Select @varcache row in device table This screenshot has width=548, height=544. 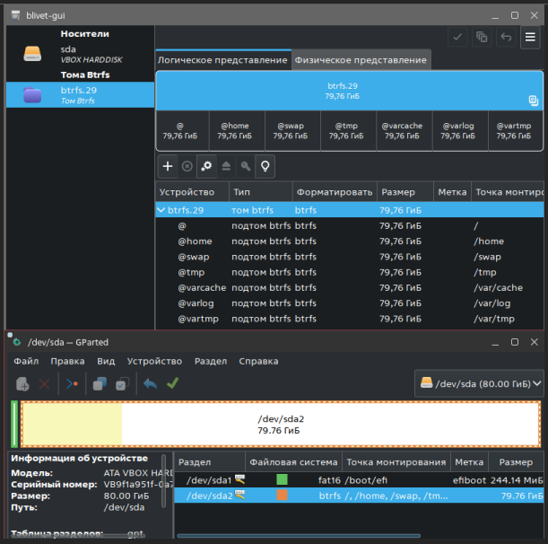[350, 287]
